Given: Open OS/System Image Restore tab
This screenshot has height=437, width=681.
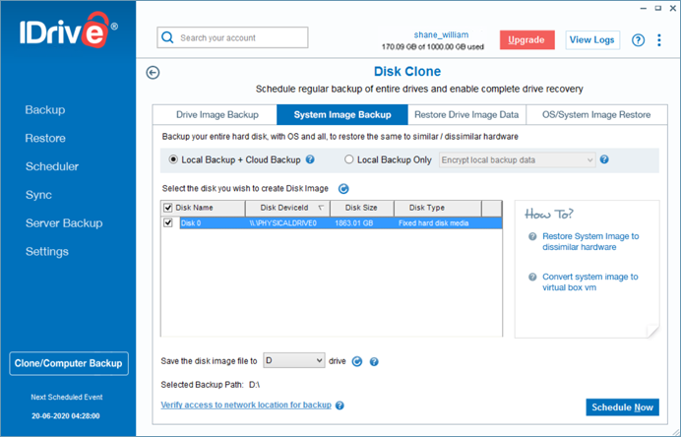Looking at the screenshot, I should click(x=596, y=115).
